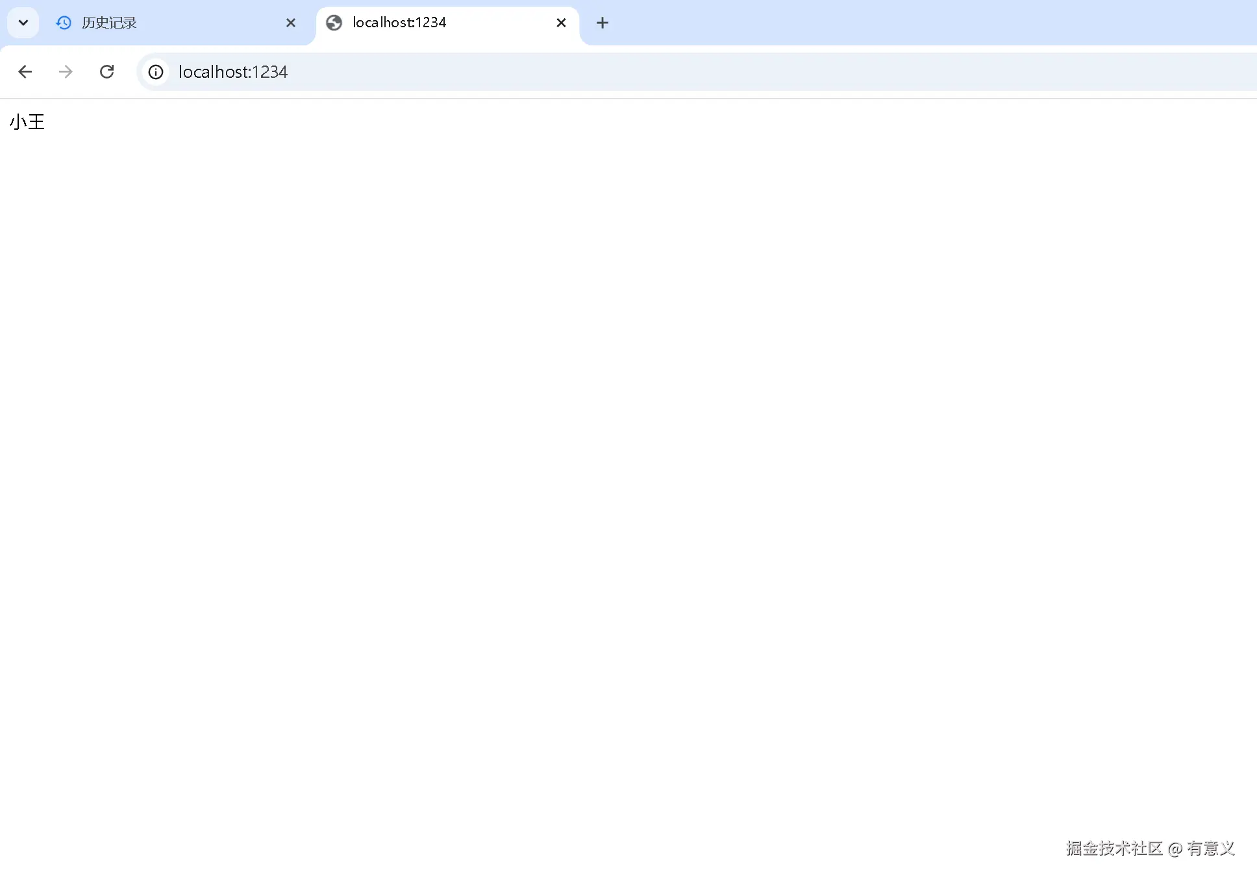Click the globe favicon on localhost tab
This screenshot has width=1257, height=879.
tap(334, 23)
